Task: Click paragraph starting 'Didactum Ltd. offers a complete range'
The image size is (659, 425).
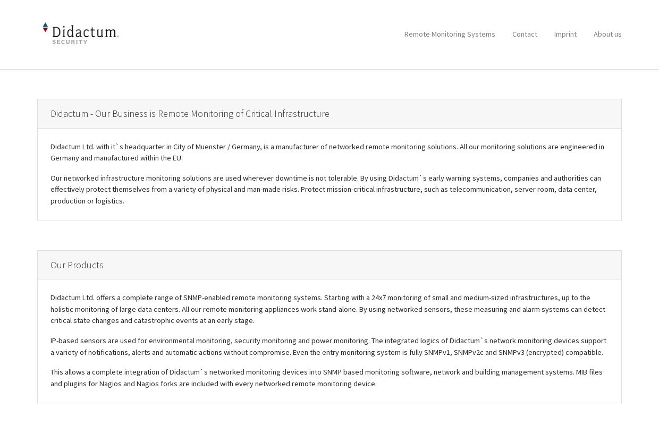Action: pos(328,309)
